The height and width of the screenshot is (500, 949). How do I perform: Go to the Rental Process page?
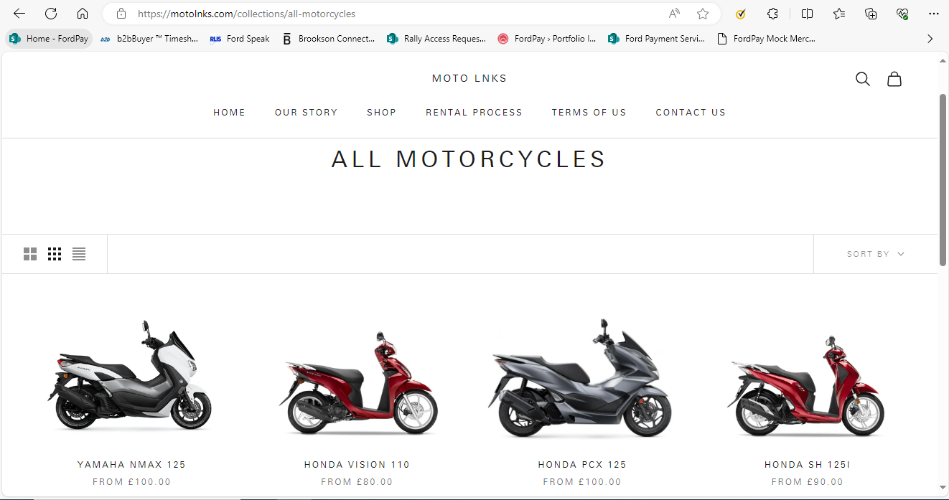point(474,113)
